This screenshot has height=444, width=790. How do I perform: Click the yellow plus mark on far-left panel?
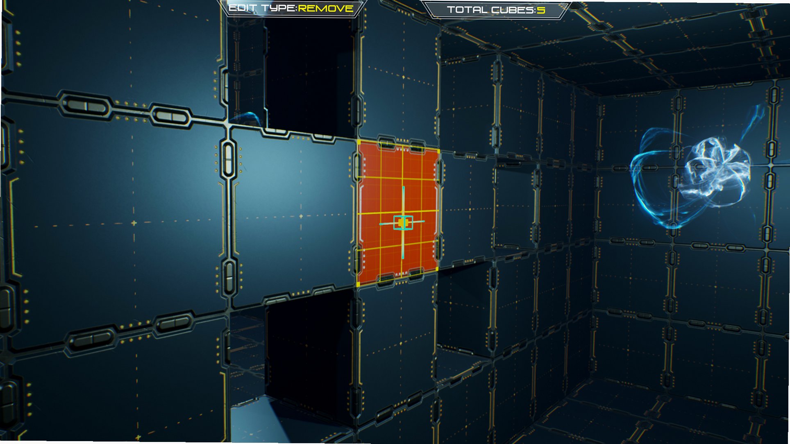(x=134, y=223)
